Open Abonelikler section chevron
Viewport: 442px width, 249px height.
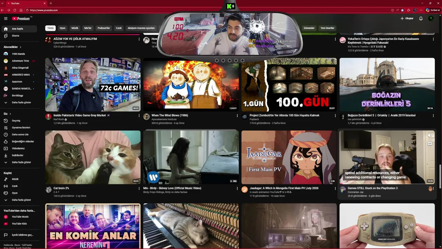[x=20, y=47]
